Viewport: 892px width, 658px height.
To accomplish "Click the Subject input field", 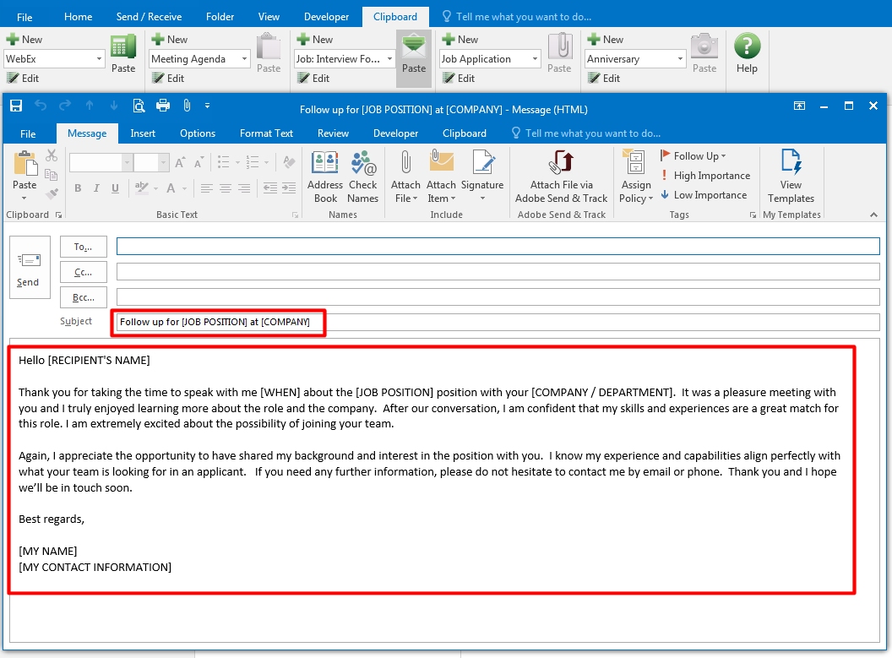I will tap(591, 322).
